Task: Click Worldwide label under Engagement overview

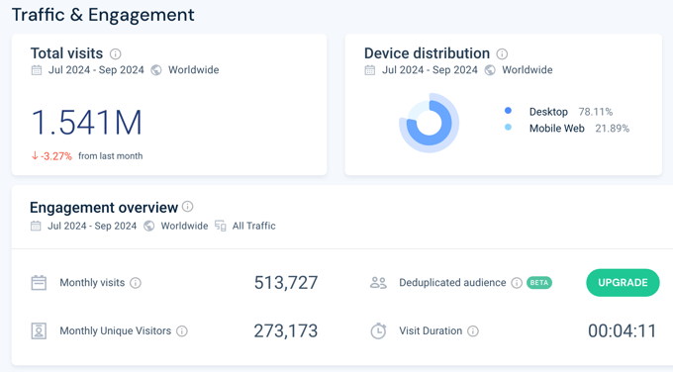Action: point(184,226)
